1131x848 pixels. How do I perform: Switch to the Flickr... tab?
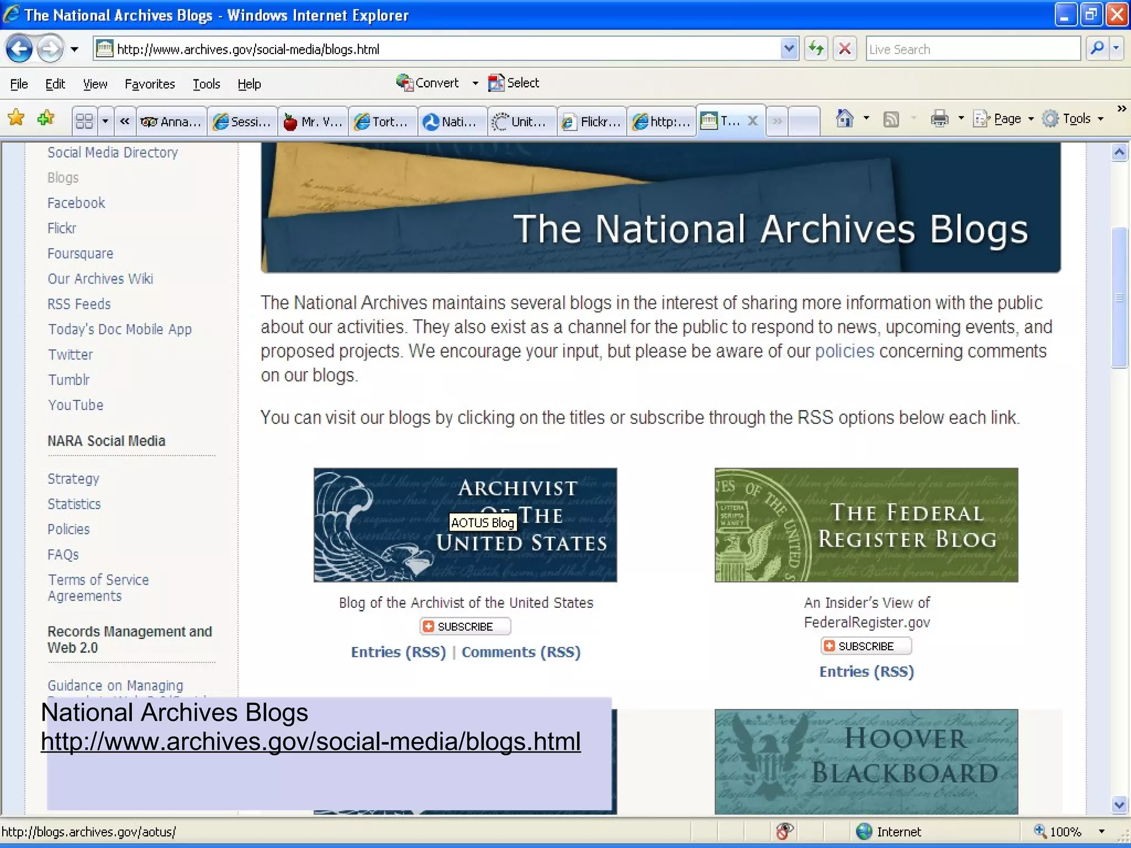point(592,121)
